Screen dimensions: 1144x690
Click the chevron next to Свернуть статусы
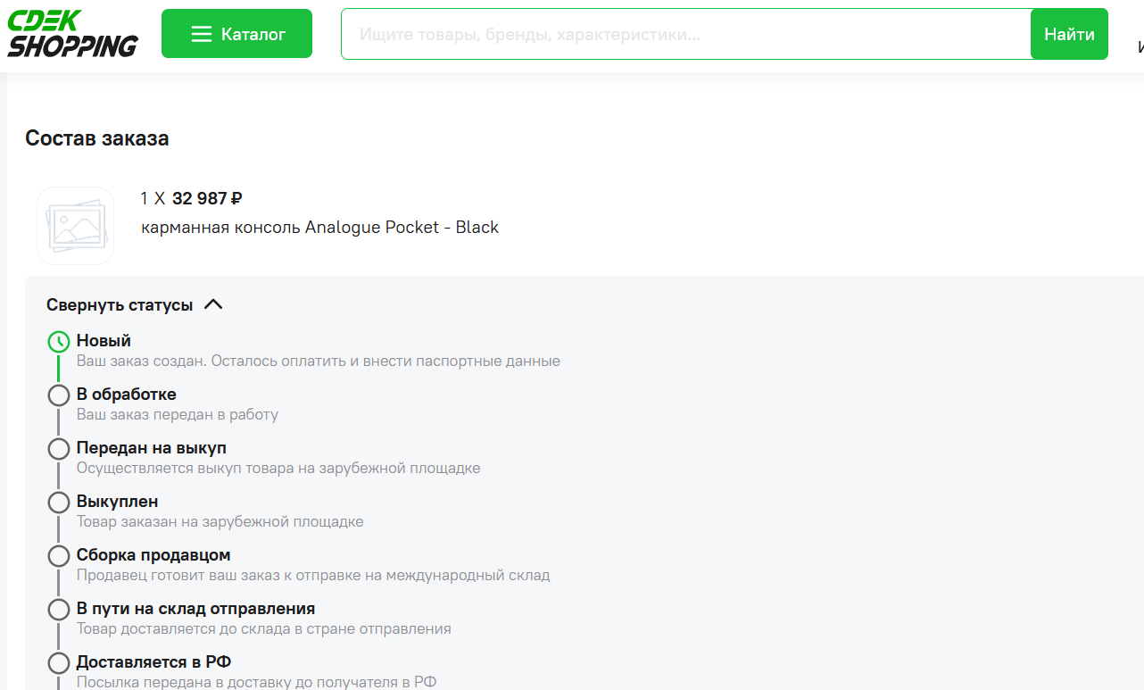tap(213, 304)
